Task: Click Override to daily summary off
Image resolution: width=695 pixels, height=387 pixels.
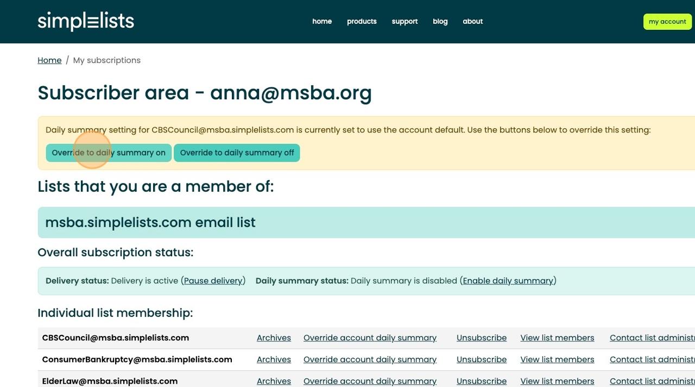Action: pyautogui.click(x=237, y=153)
